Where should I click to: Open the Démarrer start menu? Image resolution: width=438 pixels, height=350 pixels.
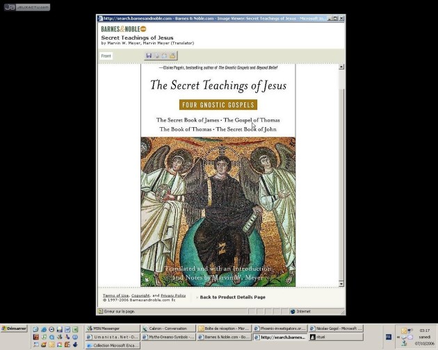[x=14, y=328]
